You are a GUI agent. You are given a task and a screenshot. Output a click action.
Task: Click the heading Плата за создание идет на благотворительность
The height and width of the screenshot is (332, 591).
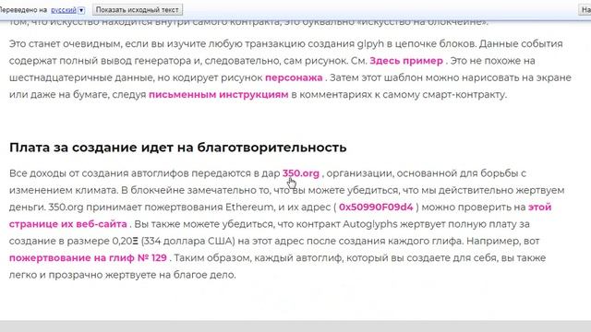point(177,148)
